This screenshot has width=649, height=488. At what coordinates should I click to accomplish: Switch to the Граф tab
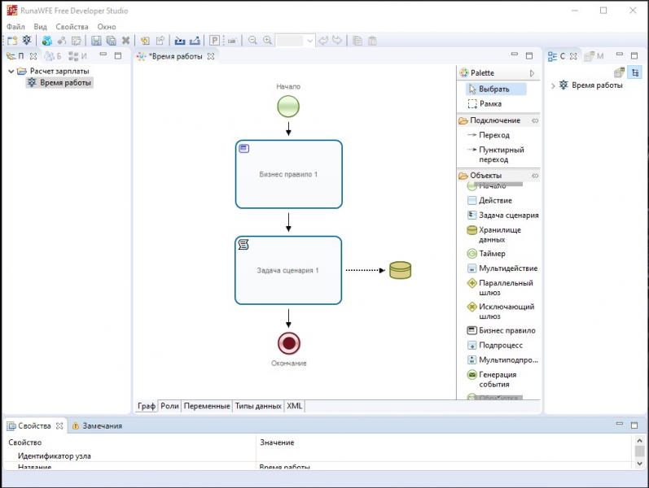tap(147, 406)
